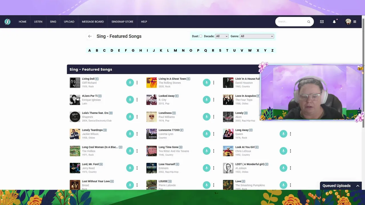Click artist name Jerry Reed
Viewport: 365px width, 205px height.
88,168
